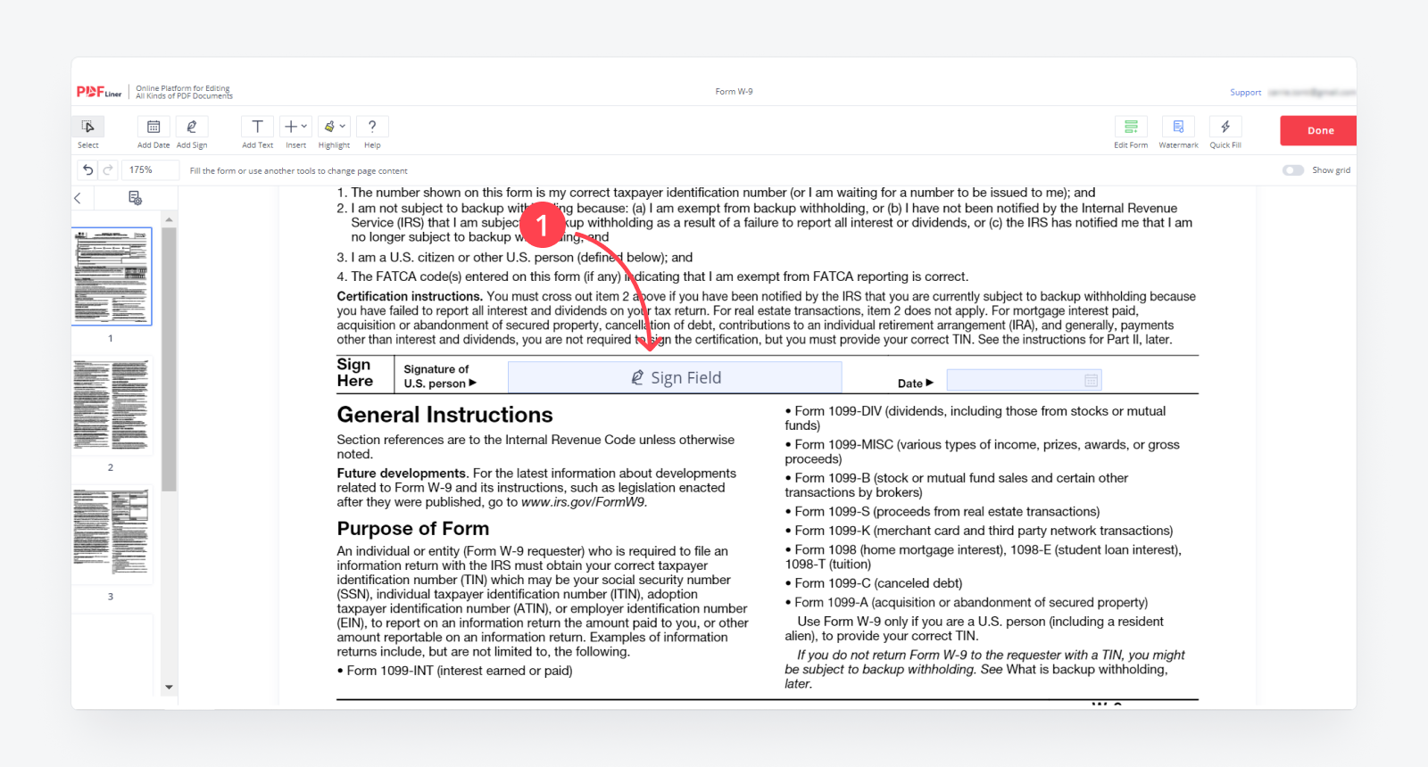
Task: Open the Support link
Action: (1245, 93)
